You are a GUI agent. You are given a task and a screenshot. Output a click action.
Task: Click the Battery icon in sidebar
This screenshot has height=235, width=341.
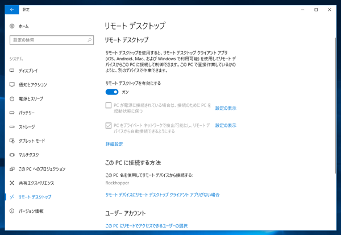point(12,113)
